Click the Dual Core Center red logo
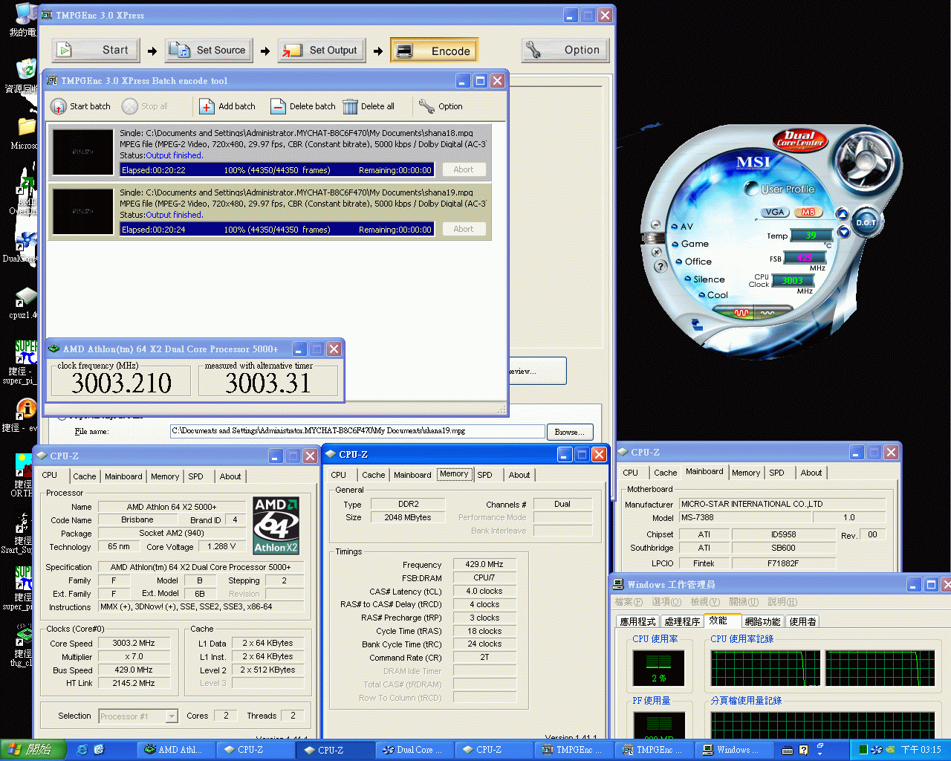Image resolution: width=951 pixels, height=761 pixels. click(x=800, y=140)
